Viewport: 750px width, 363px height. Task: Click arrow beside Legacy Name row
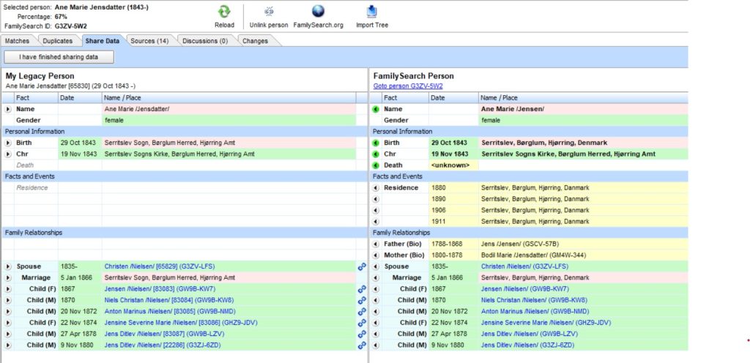point(7,109)
